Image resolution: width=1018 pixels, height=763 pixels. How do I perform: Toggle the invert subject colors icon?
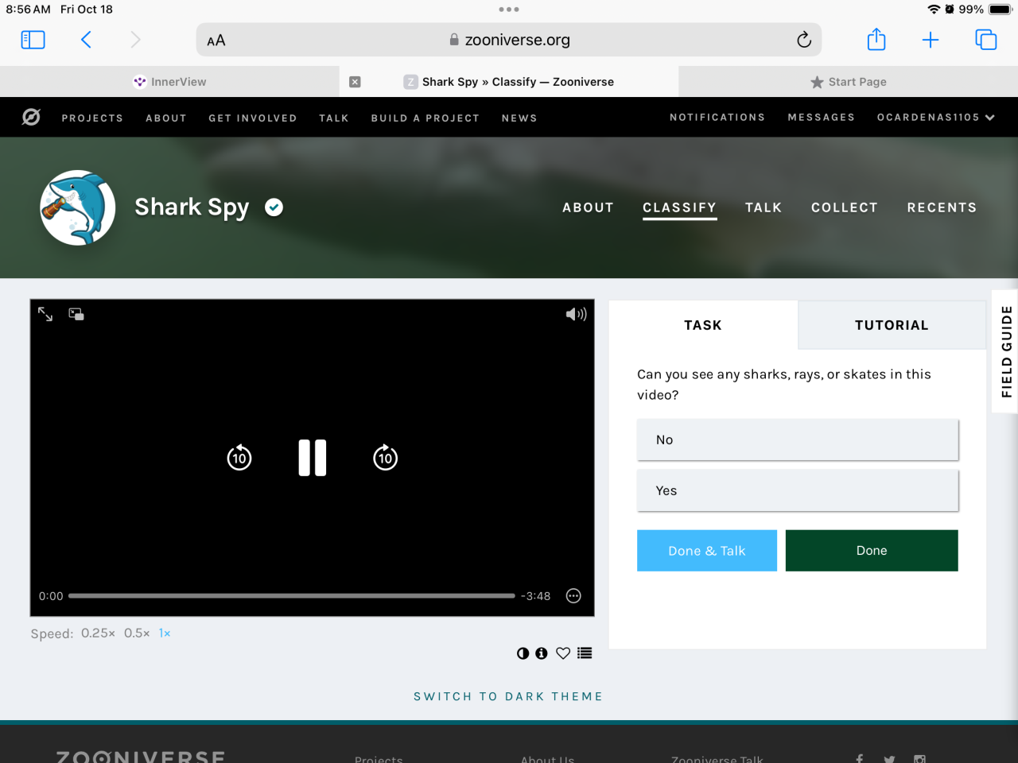click(523, 653)
